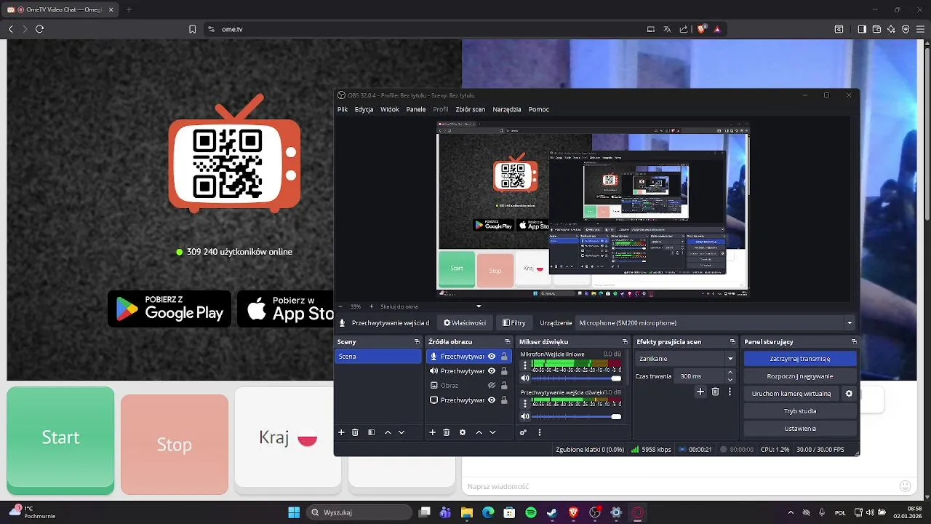Unlock the speaker-icon Przechwytywanie source
The image size is (931, 524).
pos(504,370)
